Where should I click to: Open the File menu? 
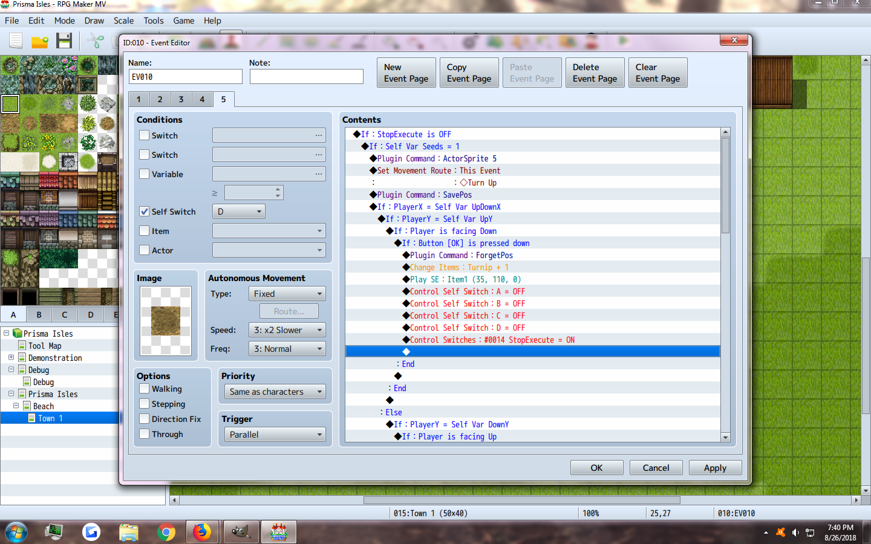point(12,21)
